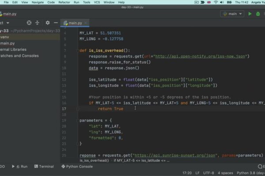Open the Python Console tool window
The image size is (265, 176).
pyautogui.click(x=77, y=167)
